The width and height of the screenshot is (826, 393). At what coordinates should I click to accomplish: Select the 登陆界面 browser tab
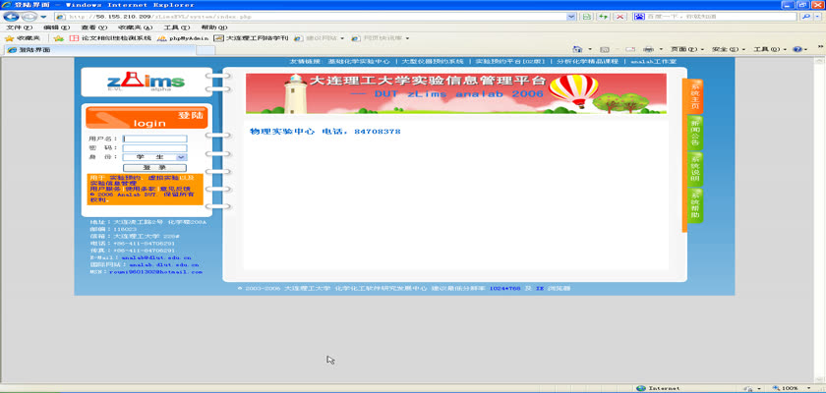(100, 50)
